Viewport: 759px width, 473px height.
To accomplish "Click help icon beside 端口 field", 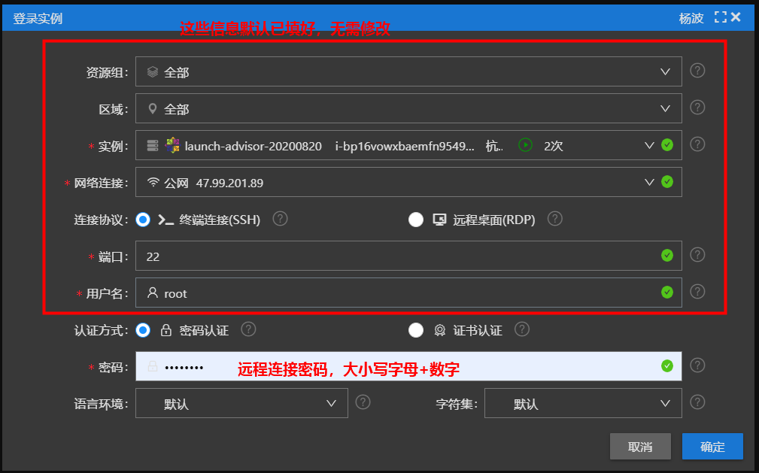I will tap(697, 255).
